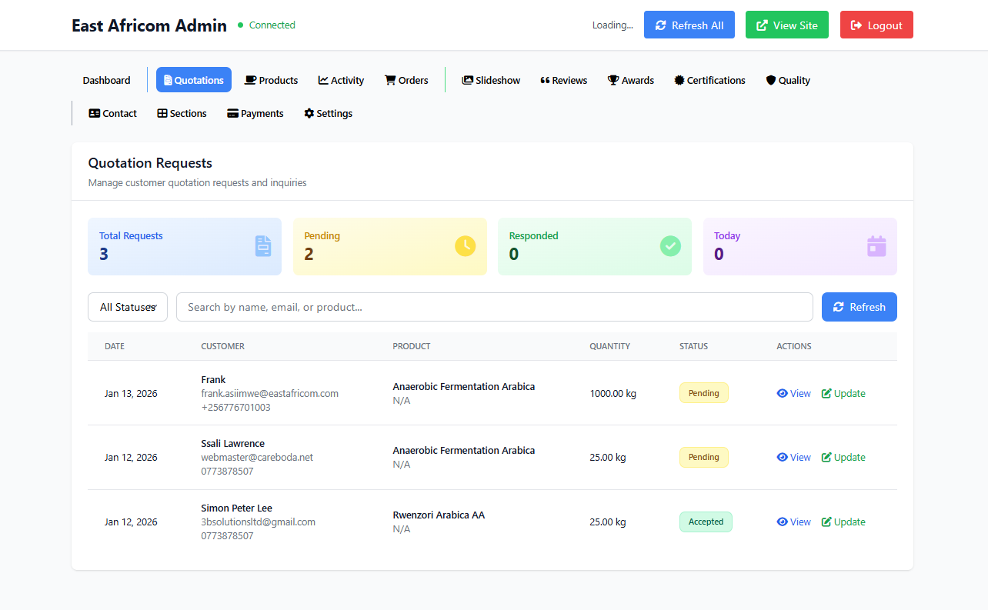This screenshot has height=610, width=988.
Task: Click the document icon in Total Requests card
Action: tap(263, 246)
